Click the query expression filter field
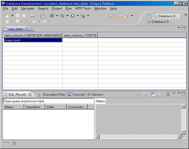 tap(48, 101)
